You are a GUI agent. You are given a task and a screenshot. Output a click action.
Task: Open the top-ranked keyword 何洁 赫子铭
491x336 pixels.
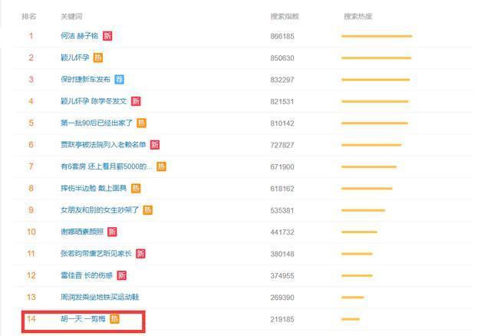point(80,36)
